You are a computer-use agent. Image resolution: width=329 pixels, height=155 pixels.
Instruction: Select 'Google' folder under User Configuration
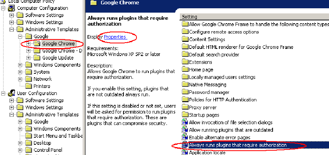[41, 121]
